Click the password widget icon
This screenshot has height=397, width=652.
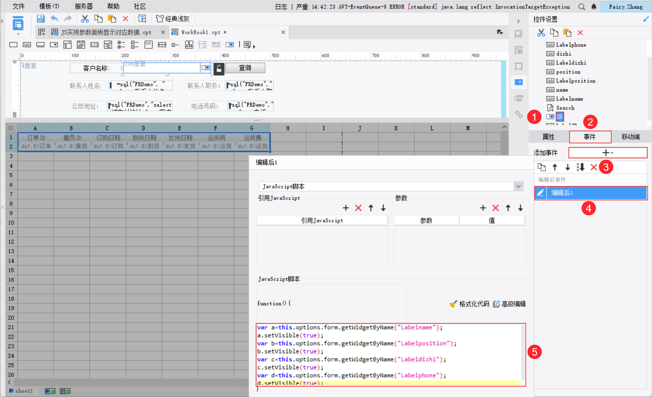tap(162, 45)
